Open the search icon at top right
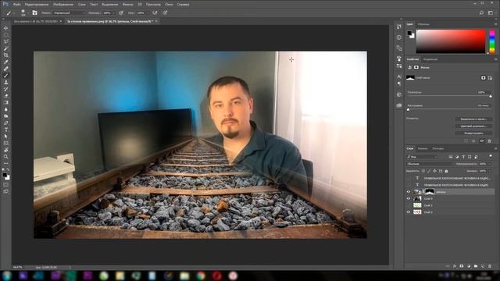Screen dimensions: 500x281 (x=481, y=12)
